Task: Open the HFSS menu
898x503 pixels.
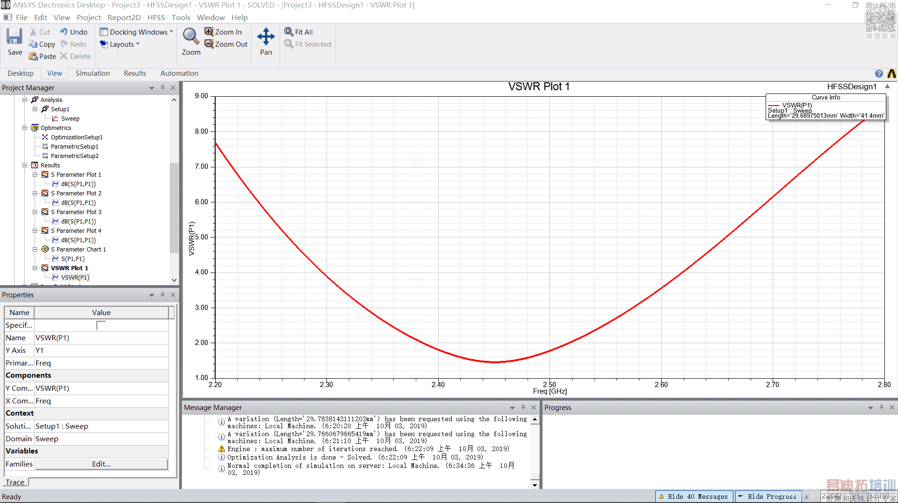Action: coord(156,17)
